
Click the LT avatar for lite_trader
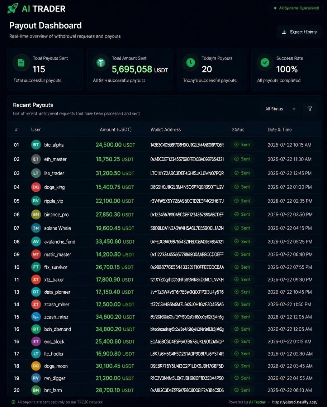[36, 173]
